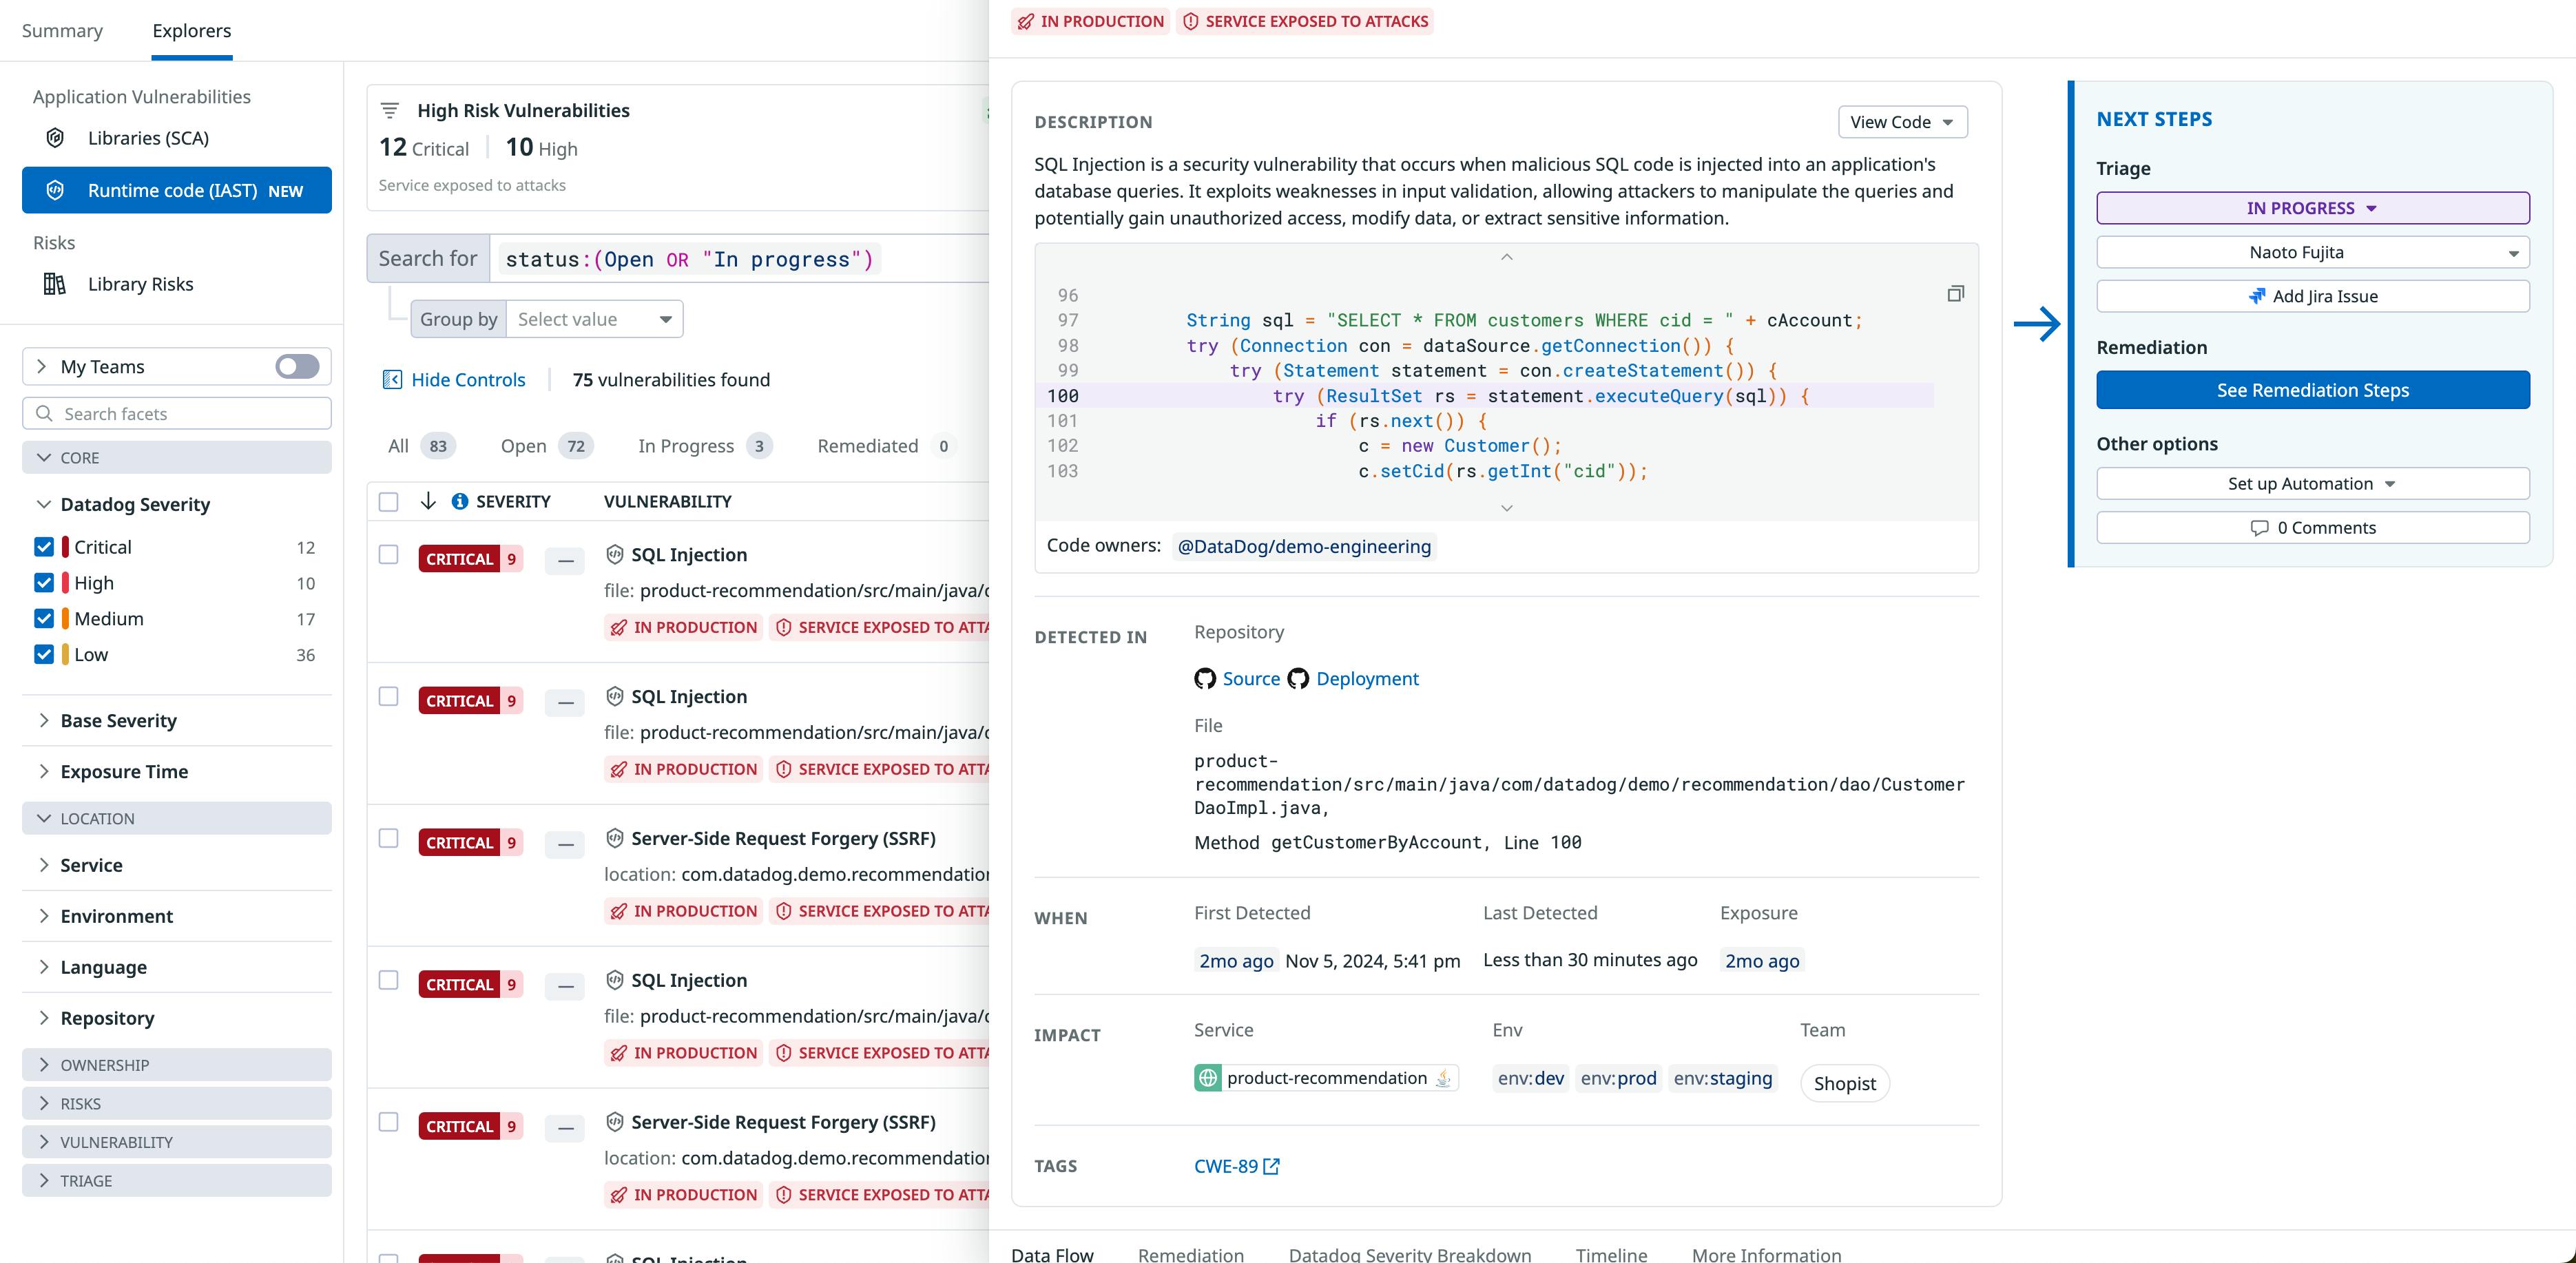Enable the My Teams toggle

(297, 366)
